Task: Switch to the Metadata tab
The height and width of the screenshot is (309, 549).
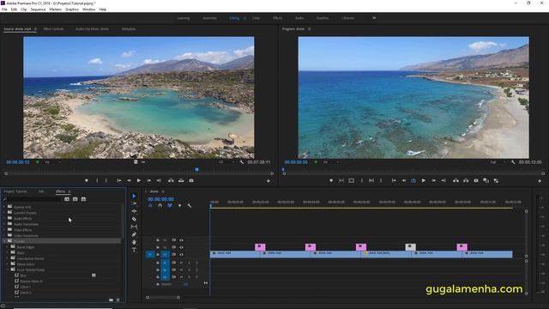Action: pyautogui.click(x=129, y=29)
